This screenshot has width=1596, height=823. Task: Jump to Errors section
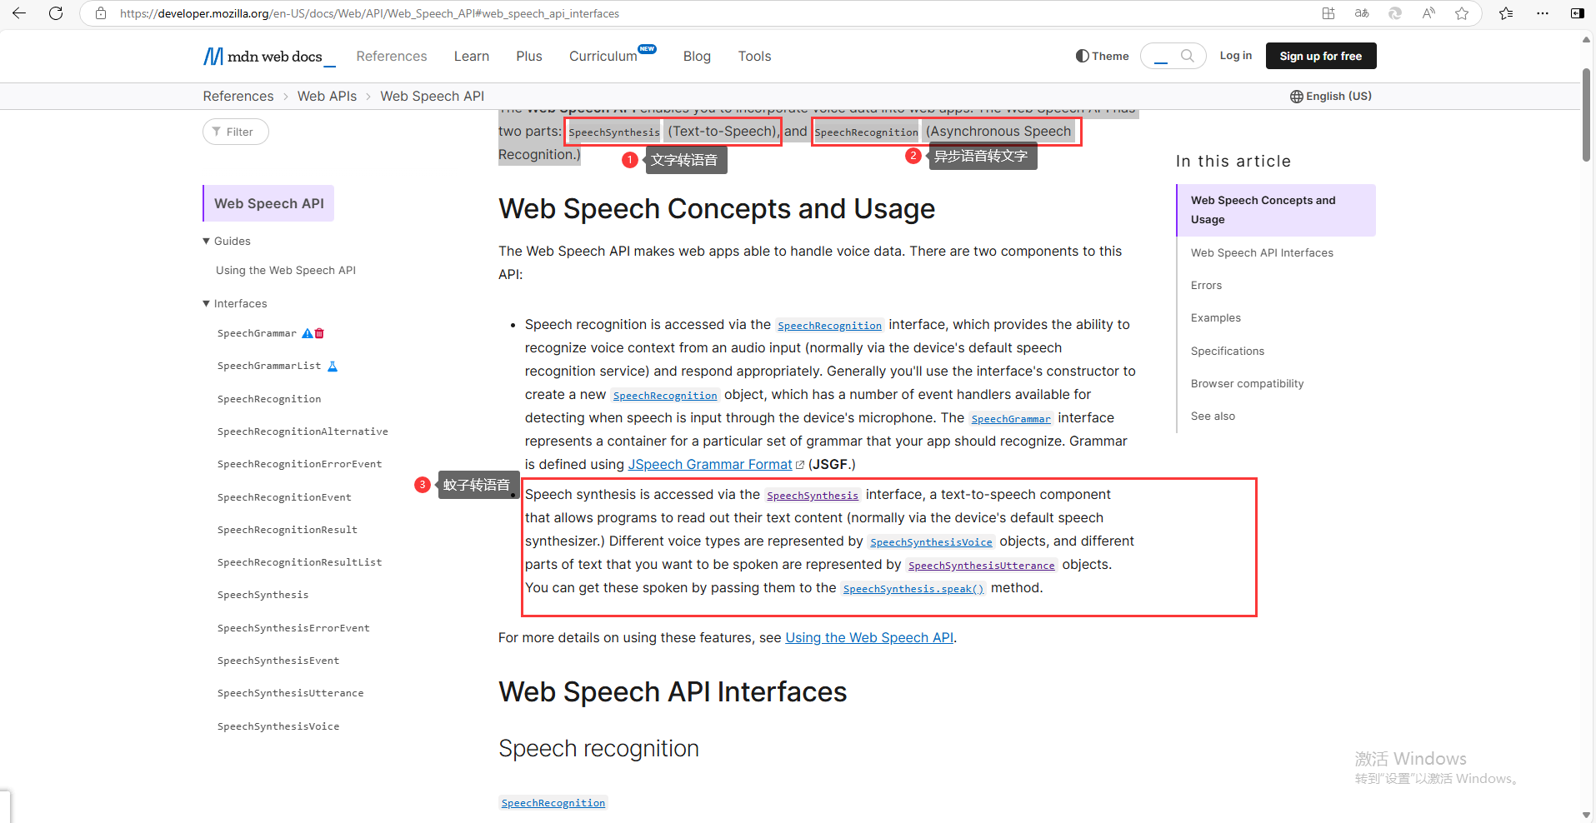(1206, 285)
